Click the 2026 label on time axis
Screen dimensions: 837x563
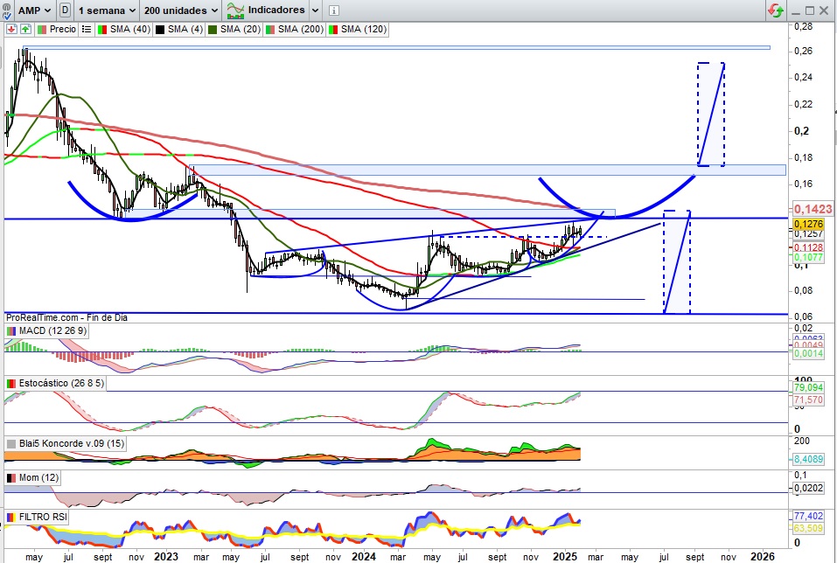point(764,557)
